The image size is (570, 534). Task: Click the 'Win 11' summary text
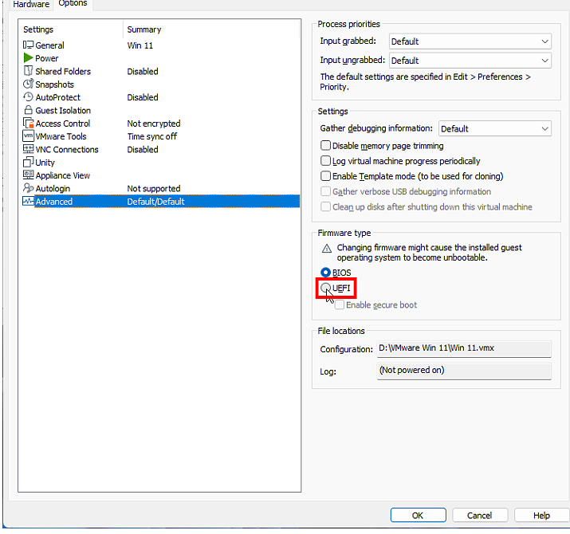(x=140, y=45)
